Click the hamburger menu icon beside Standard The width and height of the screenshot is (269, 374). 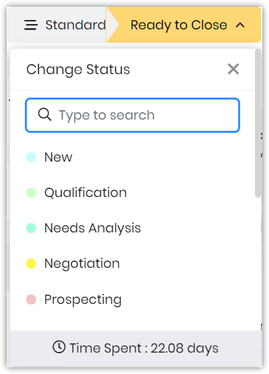31,25
